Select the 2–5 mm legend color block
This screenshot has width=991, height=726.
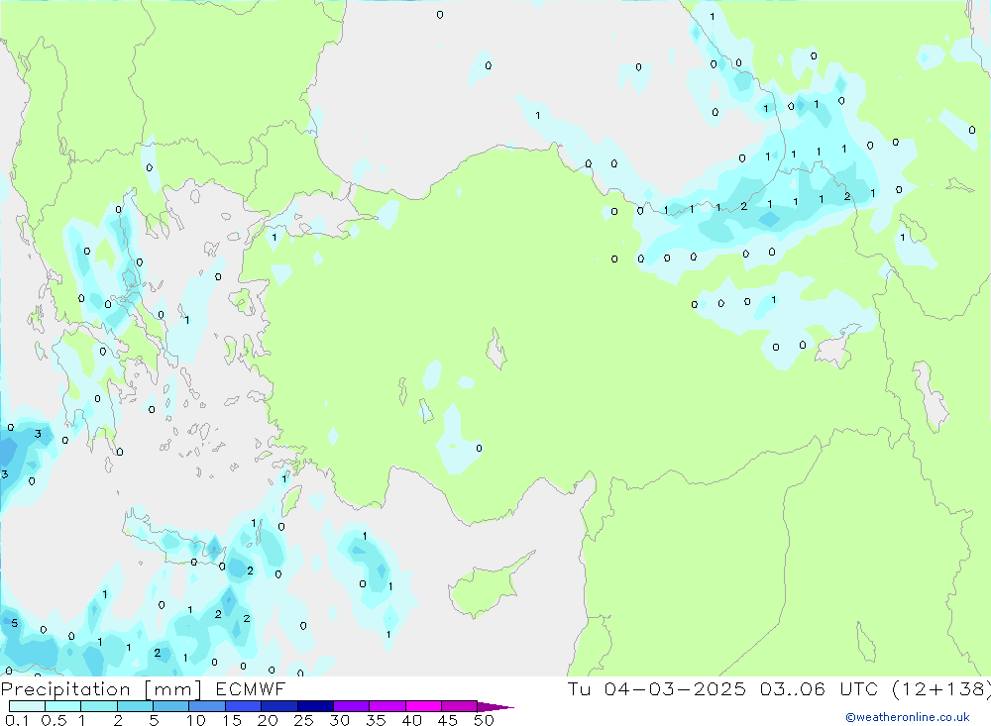point(135,706)
